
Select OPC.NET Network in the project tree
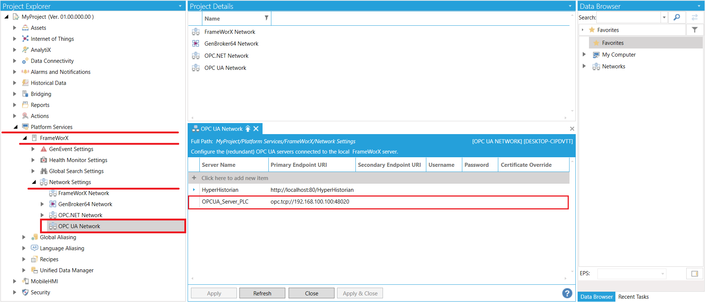pos(80,215)
